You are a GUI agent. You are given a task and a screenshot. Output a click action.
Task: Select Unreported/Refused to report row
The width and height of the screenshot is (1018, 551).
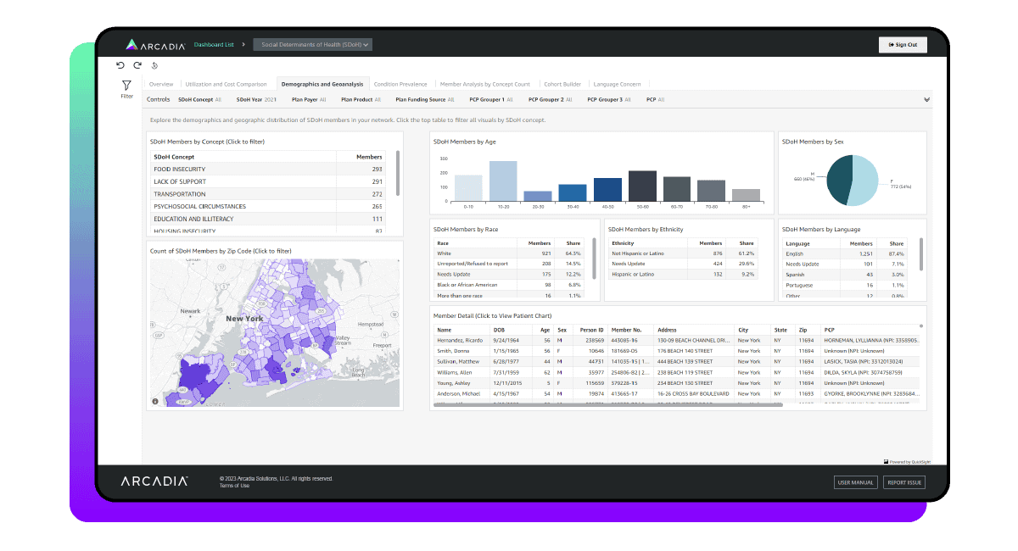510,264
